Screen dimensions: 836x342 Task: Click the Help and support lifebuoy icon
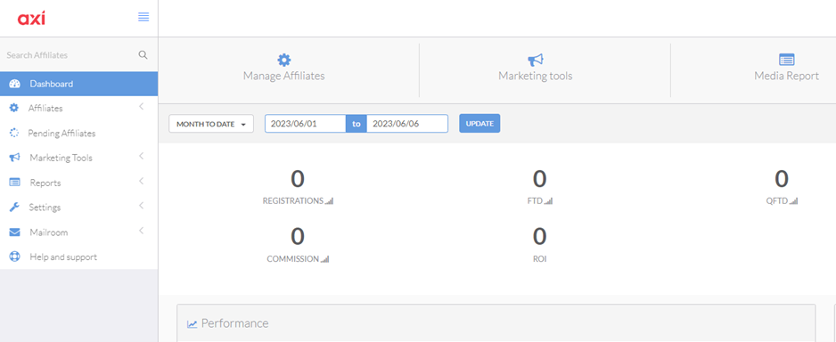[14, 256]
